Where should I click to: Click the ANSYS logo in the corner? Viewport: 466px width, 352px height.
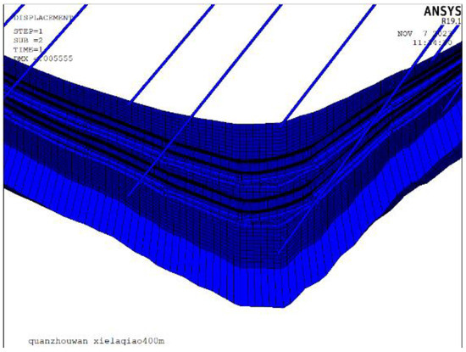442,11
